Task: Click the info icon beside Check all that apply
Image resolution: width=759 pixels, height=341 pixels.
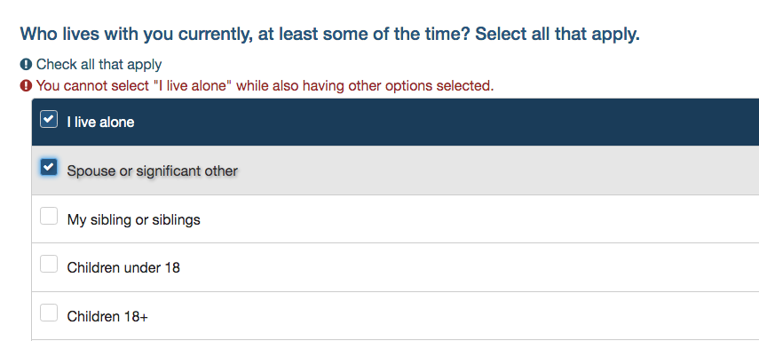Action: [26, 64]
